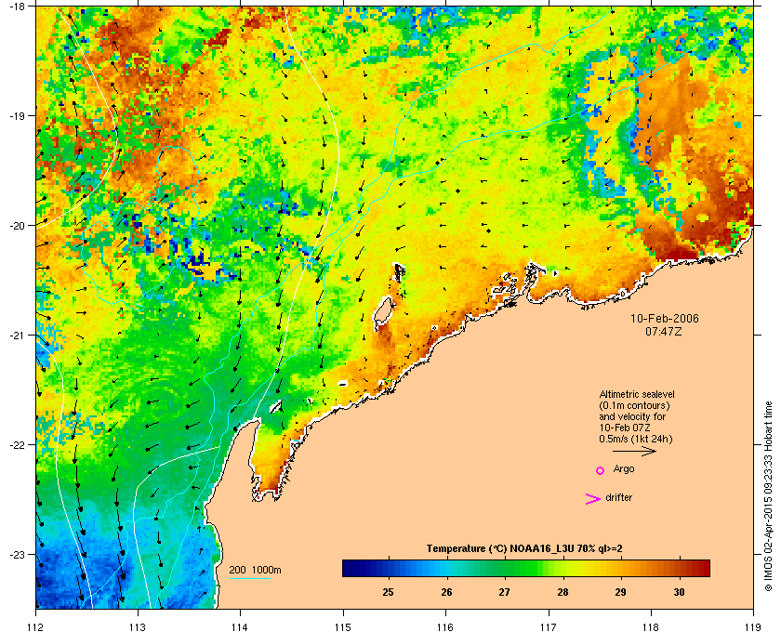Click the 'Altimetric sealevel' legend text
This screenshot has height=632, width=781.
click(637, 394)
